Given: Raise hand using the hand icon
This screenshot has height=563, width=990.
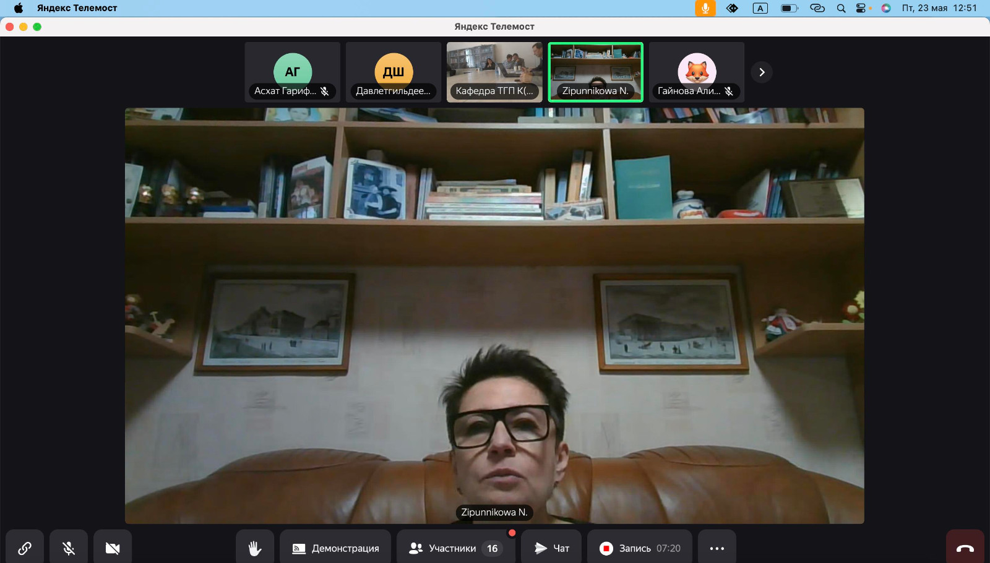Looking at the screenshot, I should click(255, 548).
